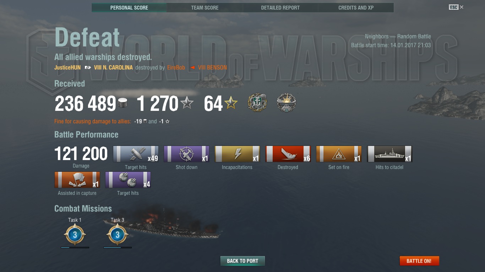Select the Personal Score tab
This screenshot has width=485, height=272.
click(x=129, y=7)
